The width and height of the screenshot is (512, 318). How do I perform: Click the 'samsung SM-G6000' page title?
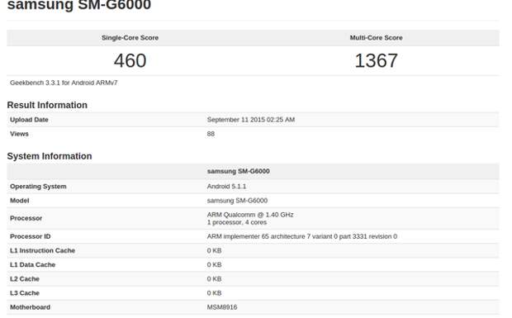tap(79, 5)
